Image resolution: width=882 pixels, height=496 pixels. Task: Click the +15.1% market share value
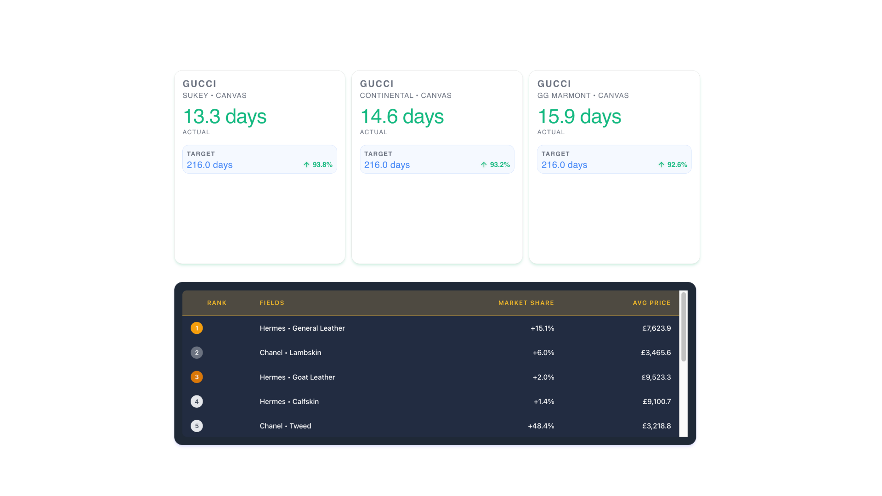point(542,328)
